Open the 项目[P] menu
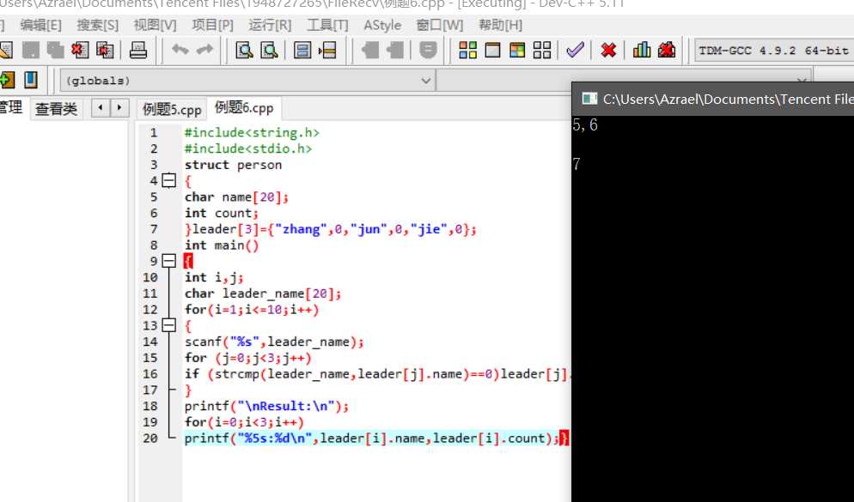 [x=212, y=25]
